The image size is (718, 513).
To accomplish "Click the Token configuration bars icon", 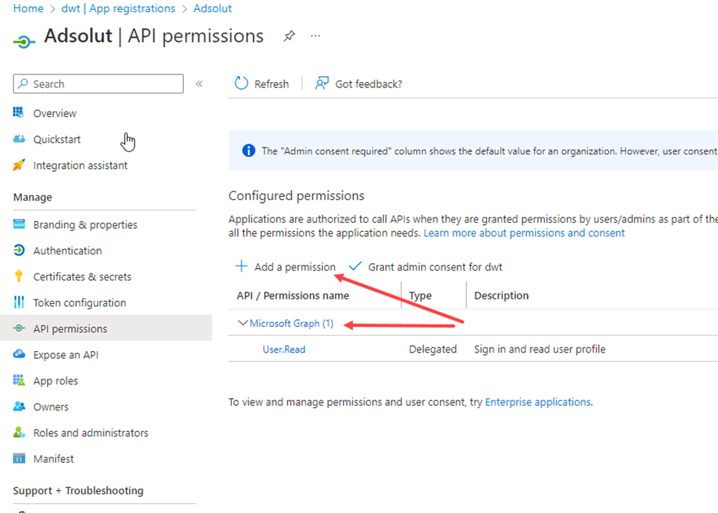I will [19, 302].
